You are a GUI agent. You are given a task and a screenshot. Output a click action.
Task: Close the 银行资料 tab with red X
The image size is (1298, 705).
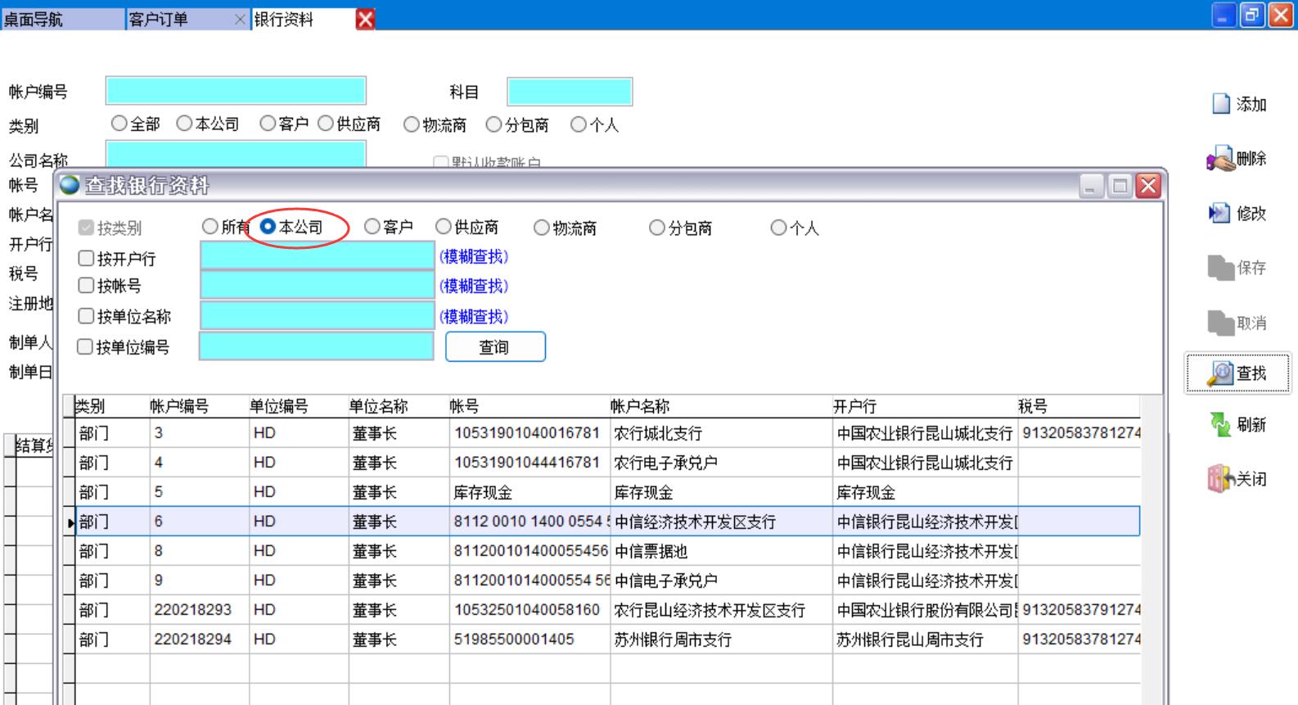[x=365, y=19]
